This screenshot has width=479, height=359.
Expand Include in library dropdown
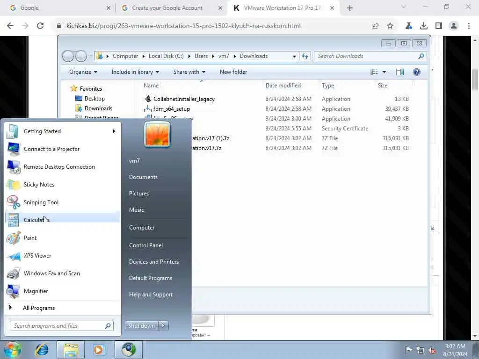point(135,72)
